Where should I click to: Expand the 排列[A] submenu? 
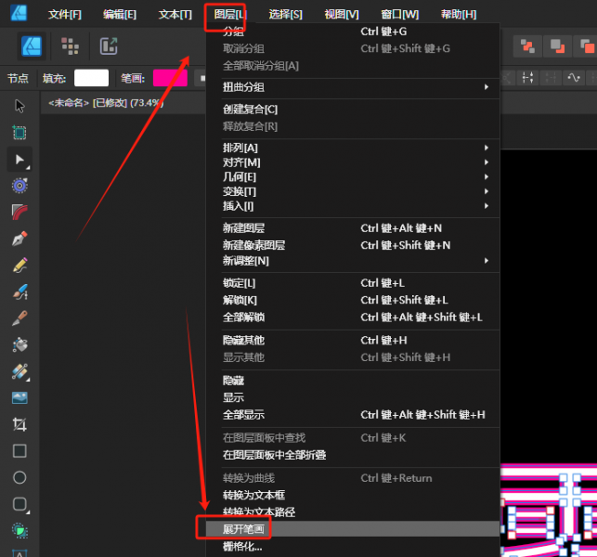coord(353,148)
